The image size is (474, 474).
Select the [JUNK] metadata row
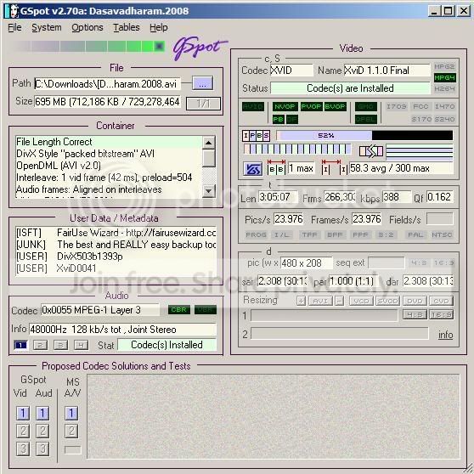click(116, 245)
